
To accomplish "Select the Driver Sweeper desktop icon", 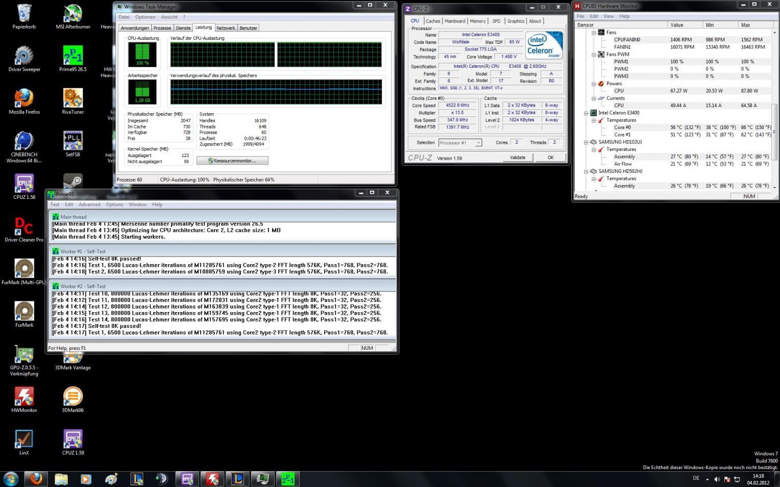I will click(24, 59).
